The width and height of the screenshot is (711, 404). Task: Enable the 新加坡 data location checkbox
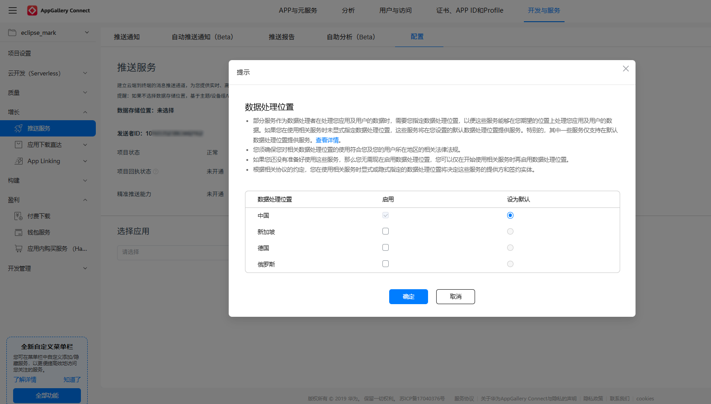[x=386, y=231]
